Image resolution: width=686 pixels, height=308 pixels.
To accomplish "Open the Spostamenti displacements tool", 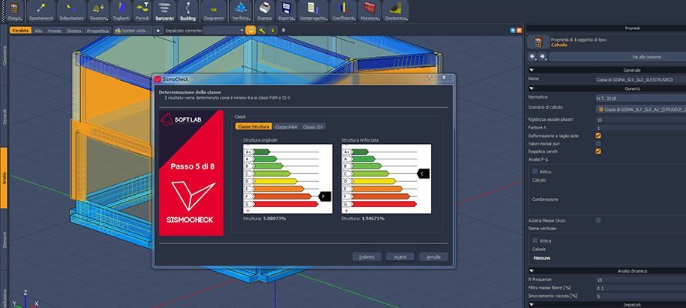I will [41, 11].
